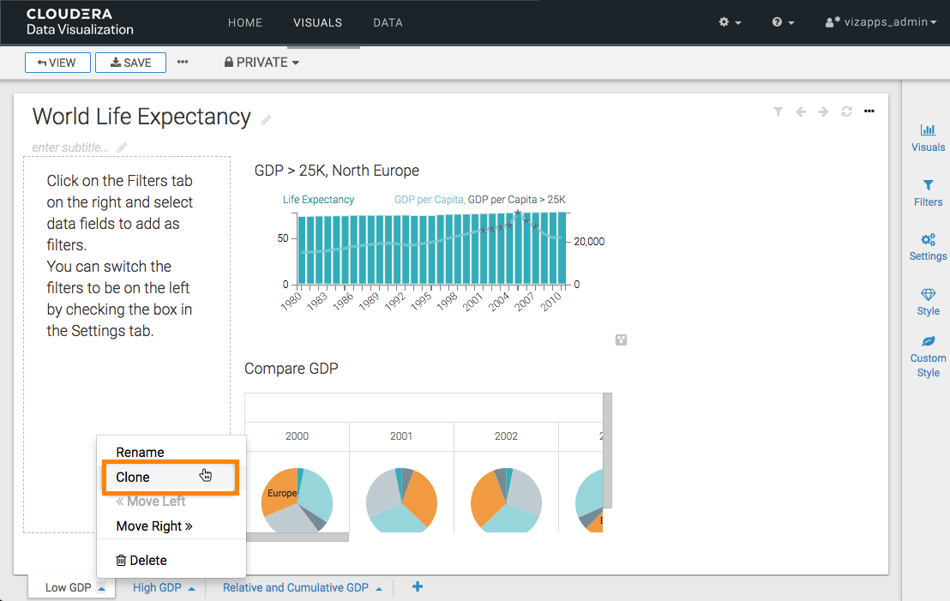This screenshot has width=950, height=601.
Task: Open the vizapps_admin user menu
Action: [x=881, y=22]
